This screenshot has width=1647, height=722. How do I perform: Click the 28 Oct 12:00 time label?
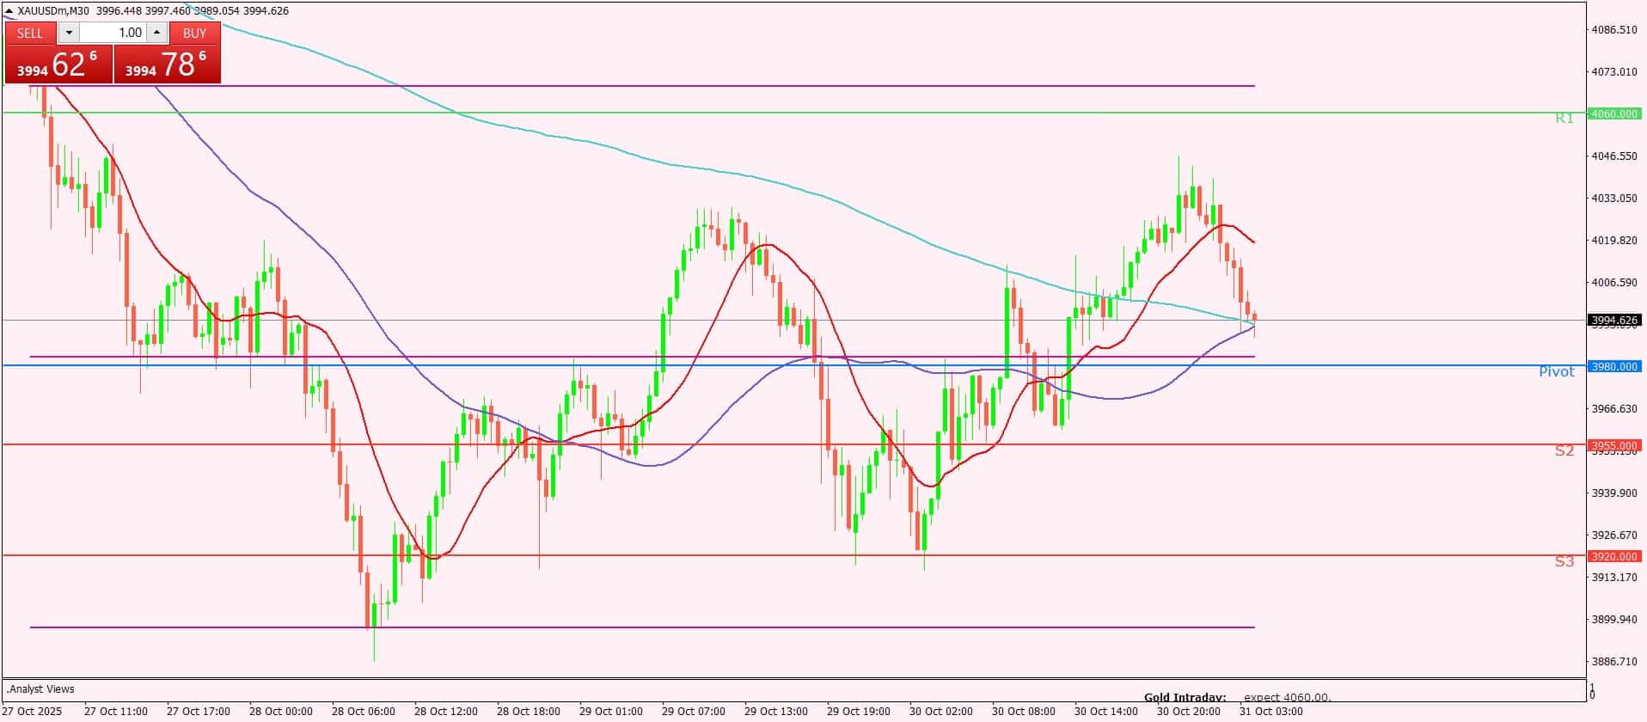pyautogui.click(x=445, y=712)
